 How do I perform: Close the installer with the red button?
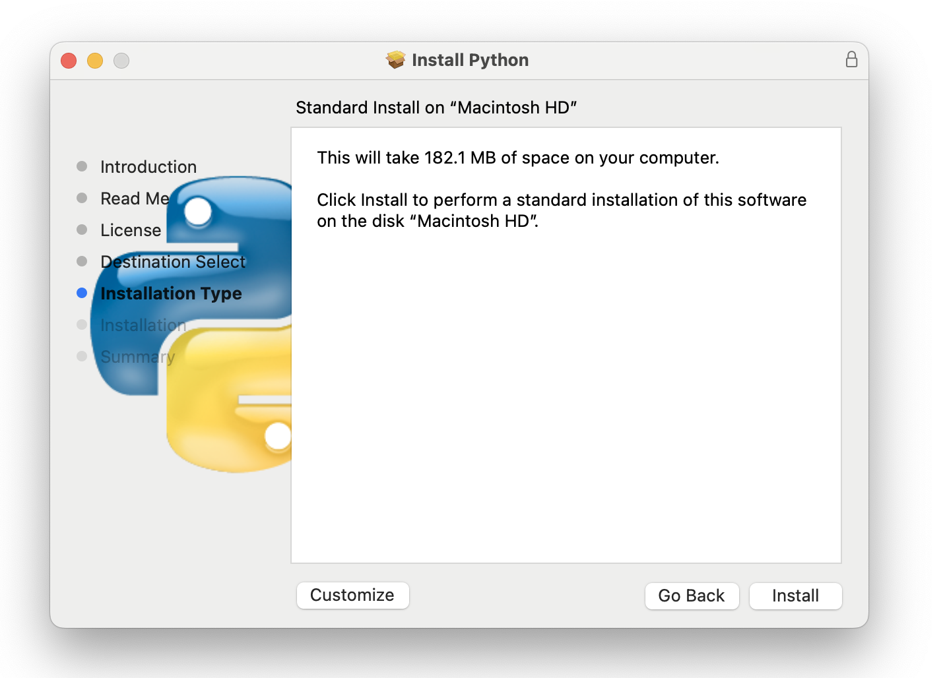tap(69, 61)
